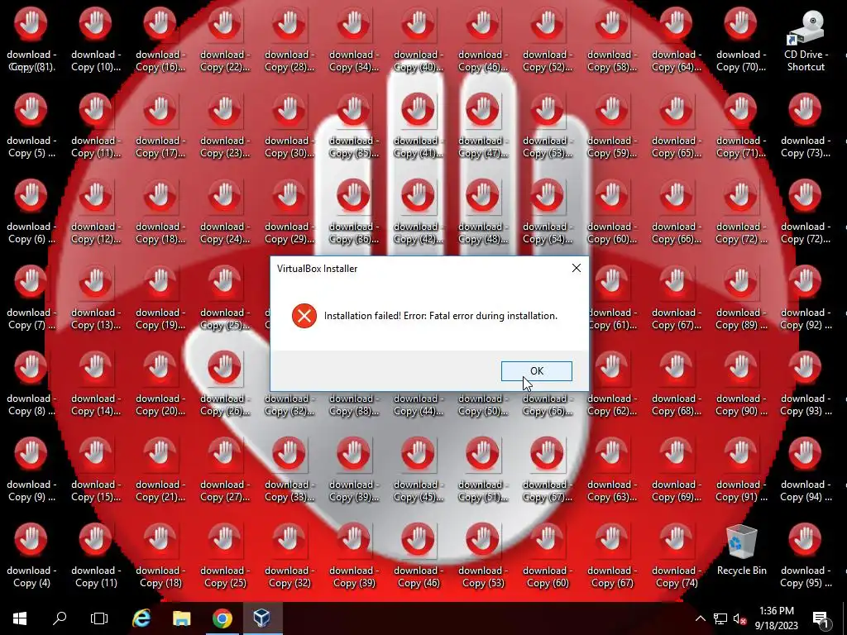Select the download - Copy (47) icon
The image size is (847, 635).
pyautogui.click(x=483, y=127)
